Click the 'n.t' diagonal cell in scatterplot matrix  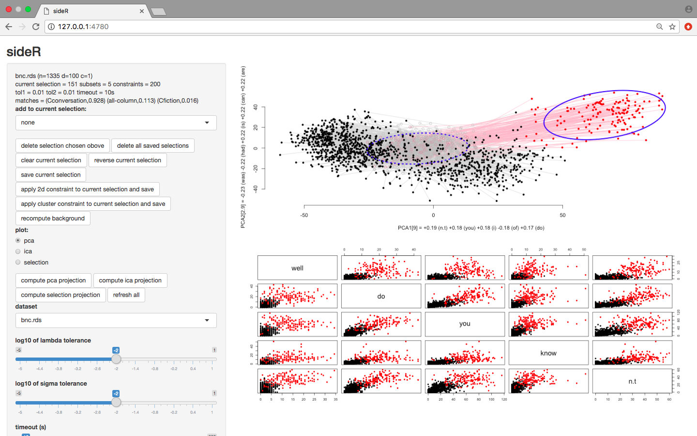(x=632, y=381)
